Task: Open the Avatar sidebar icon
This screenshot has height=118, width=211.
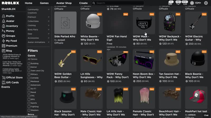Action: pos(3,21)
